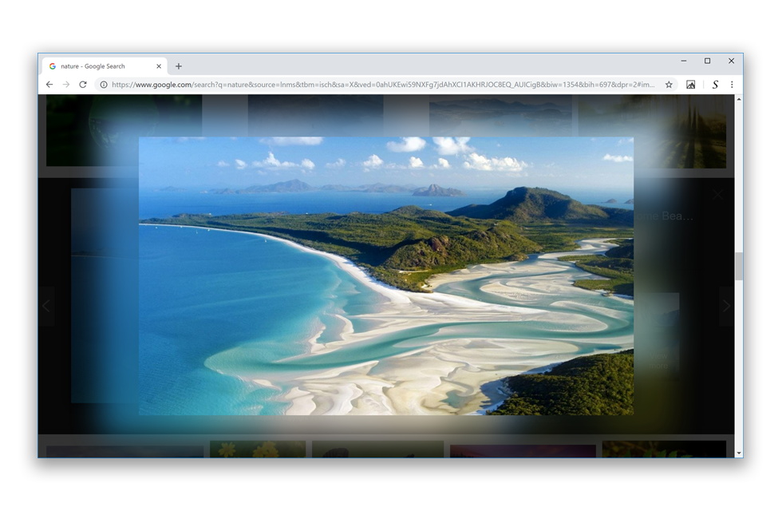Show the previous image with the left arrow
This screenshot has height=511, width=782.
click(45, 306)
